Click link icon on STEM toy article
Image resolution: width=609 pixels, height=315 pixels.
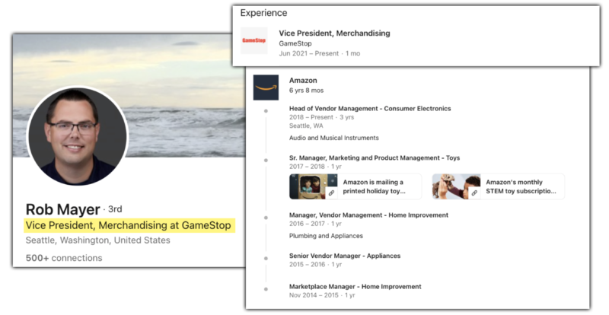click(x=474, y=192)
